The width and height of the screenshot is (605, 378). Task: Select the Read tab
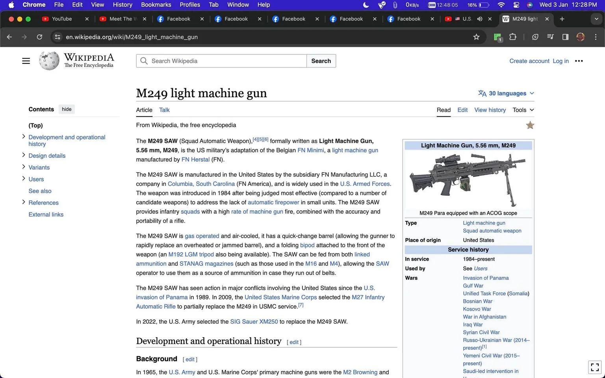point(444,110)
